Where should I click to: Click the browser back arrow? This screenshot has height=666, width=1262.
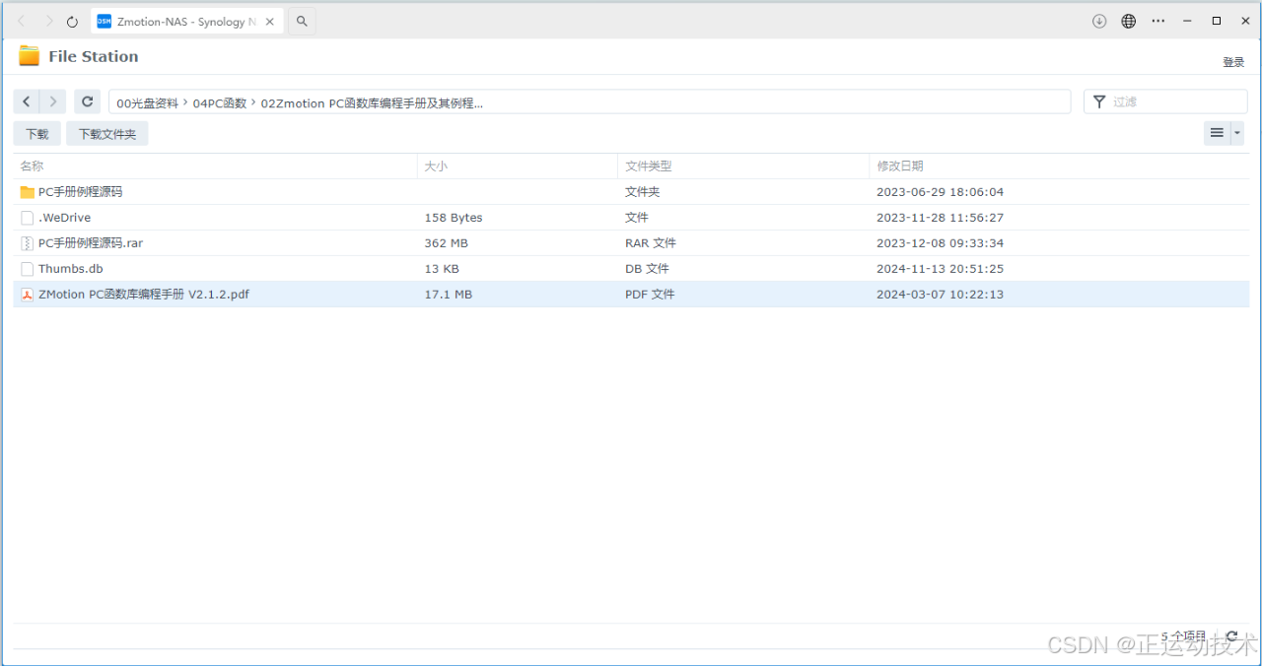pyautogui.click(x=22, y=21)
